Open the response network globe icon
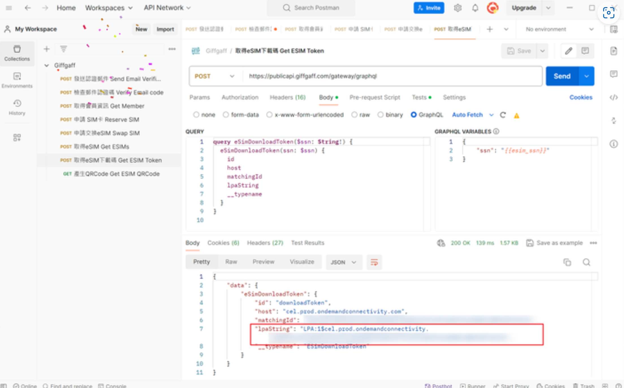624x388 pixels. tap(441, 243)
